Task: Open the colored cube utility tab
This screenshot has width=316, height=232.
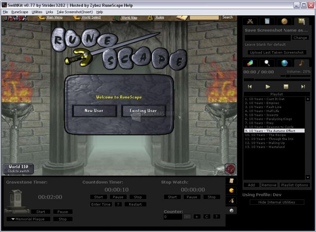Action: (x=250, y=63)
